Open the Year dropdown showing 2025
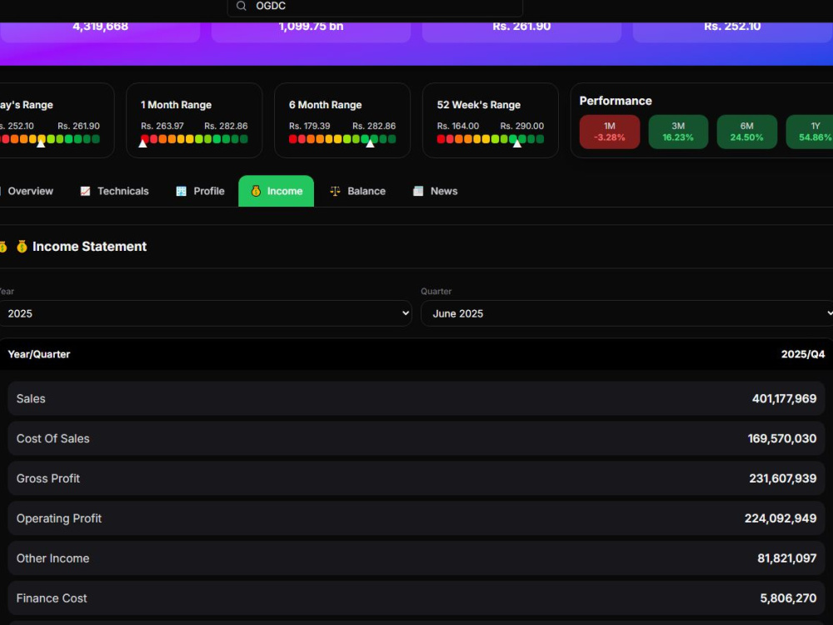 click(205, 313)
